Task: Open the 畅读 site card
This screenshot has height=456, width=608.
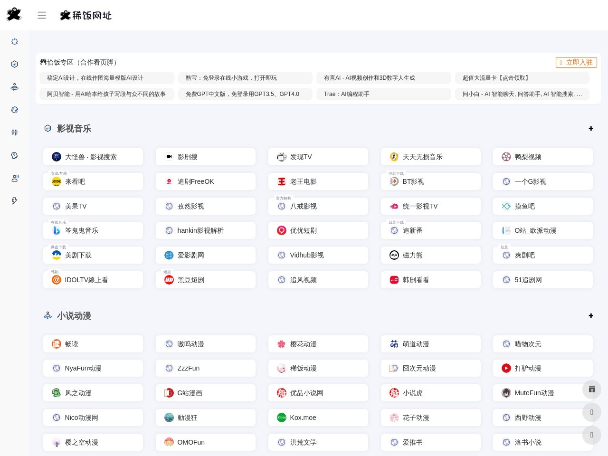Action: [x=93, y=344]
